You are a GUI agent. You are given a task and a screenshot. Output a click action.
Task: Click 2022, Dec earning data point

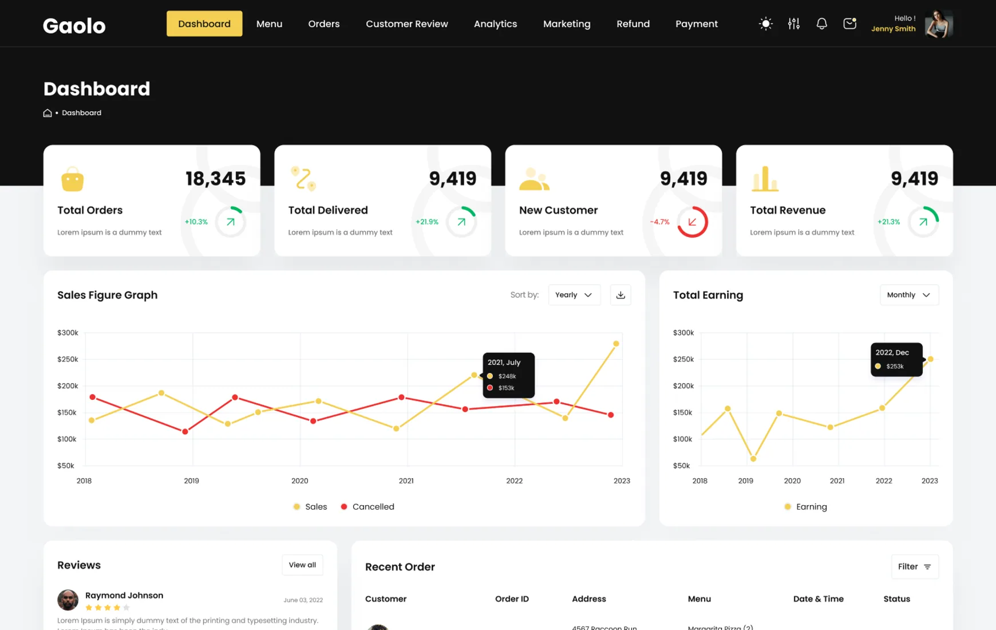pos(931,359)
